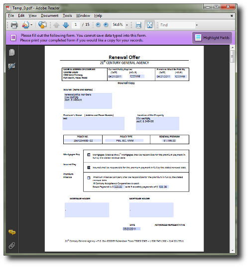Viewport: 249px width, 267px height.
Task: Click the globe web conference toolbar icon
Action: (42, 25)
